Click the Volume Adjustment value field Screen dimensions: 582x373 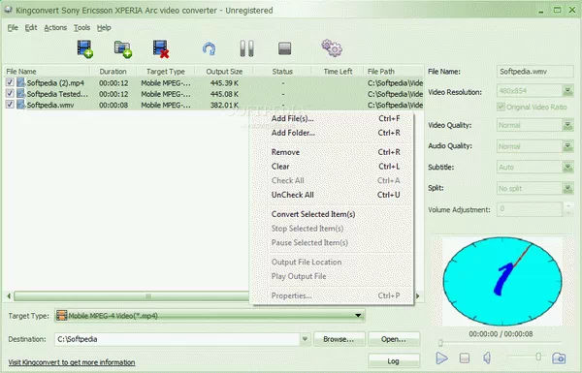click(530, 209)
